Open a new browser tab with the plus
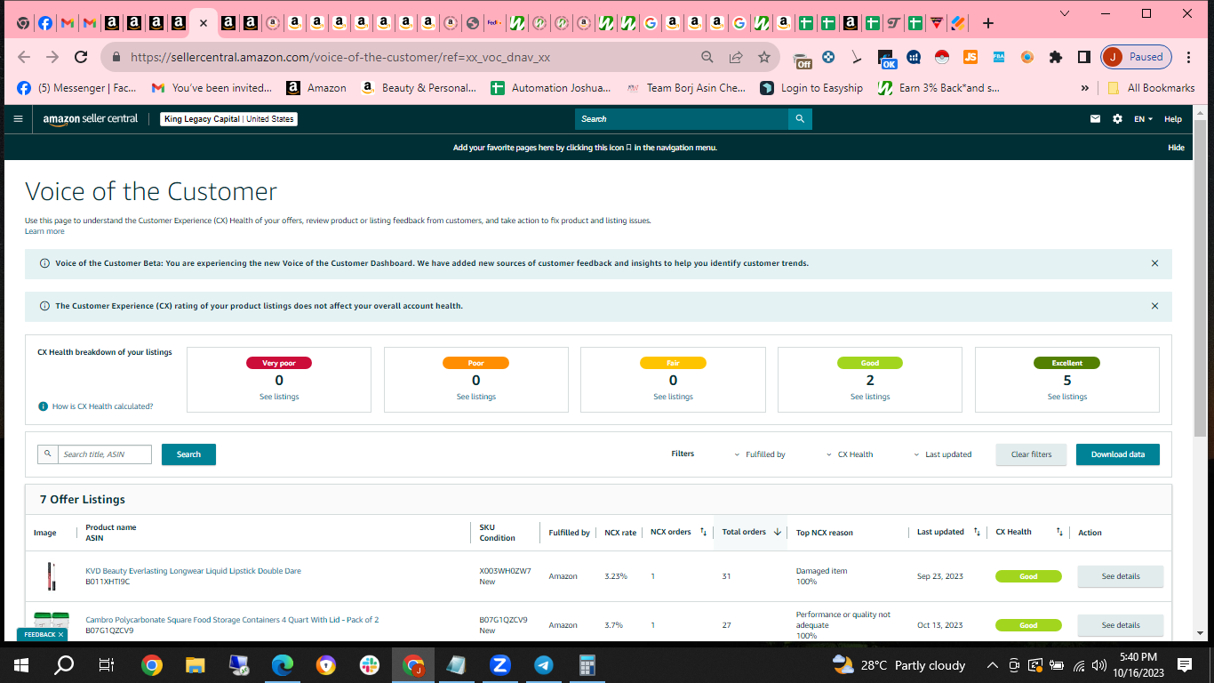The height and width of the screenshot is (683, 1214). coord(988,23)
